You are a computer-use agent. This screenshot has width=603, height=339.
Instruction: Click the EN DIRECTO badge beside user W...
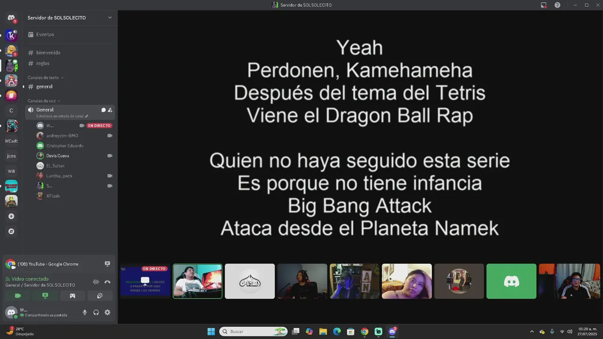tap(99, 126)
